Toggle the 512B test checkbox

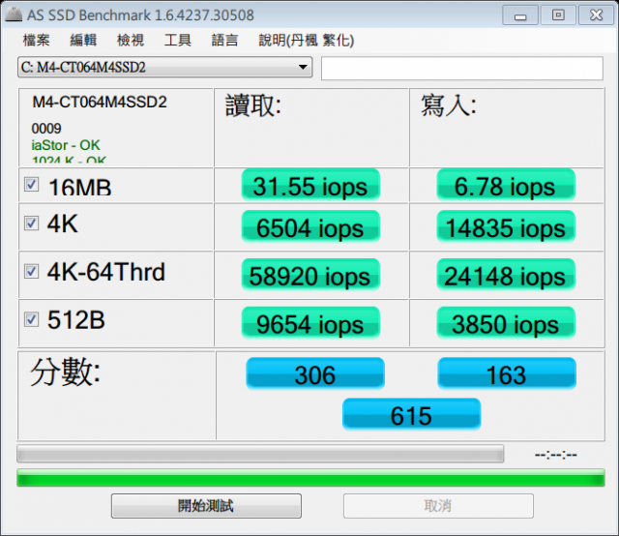pyautogui.click(x=31, y=319)
